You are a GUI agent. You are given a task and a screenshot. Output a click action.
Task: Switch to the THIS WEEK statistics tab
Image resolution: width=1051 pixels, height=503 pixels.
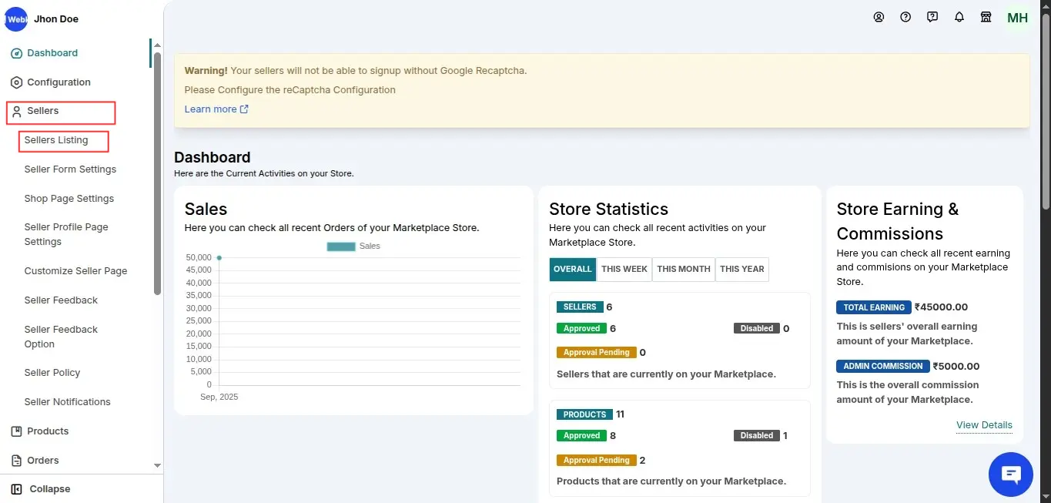click(624, 269)
